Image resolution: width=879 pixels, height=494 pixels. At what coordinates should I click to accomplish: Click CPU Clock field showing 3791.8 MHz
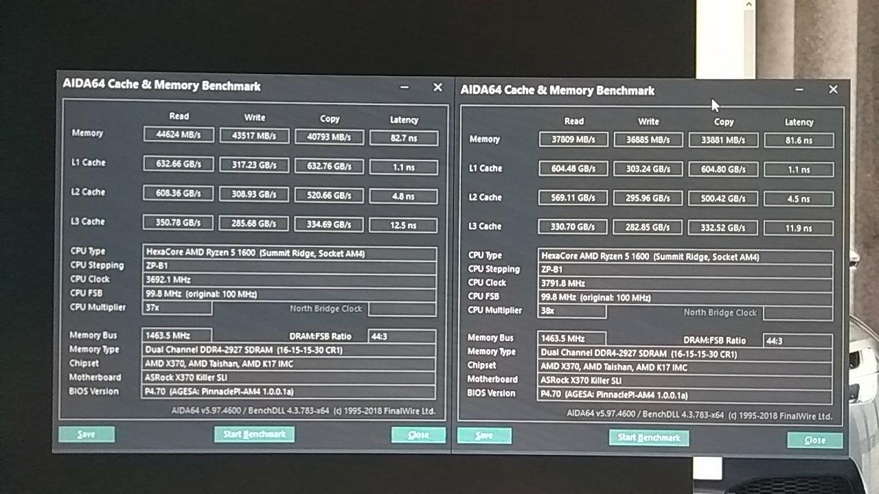pos(685,284)
